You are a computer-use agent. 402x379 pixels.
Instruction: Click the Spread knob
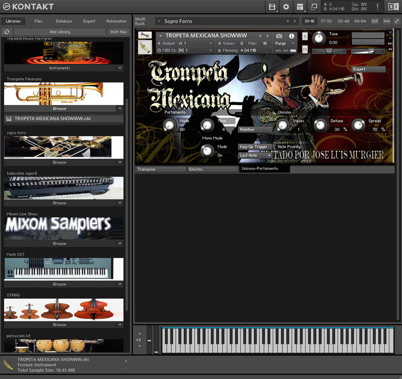pos(358,126)
